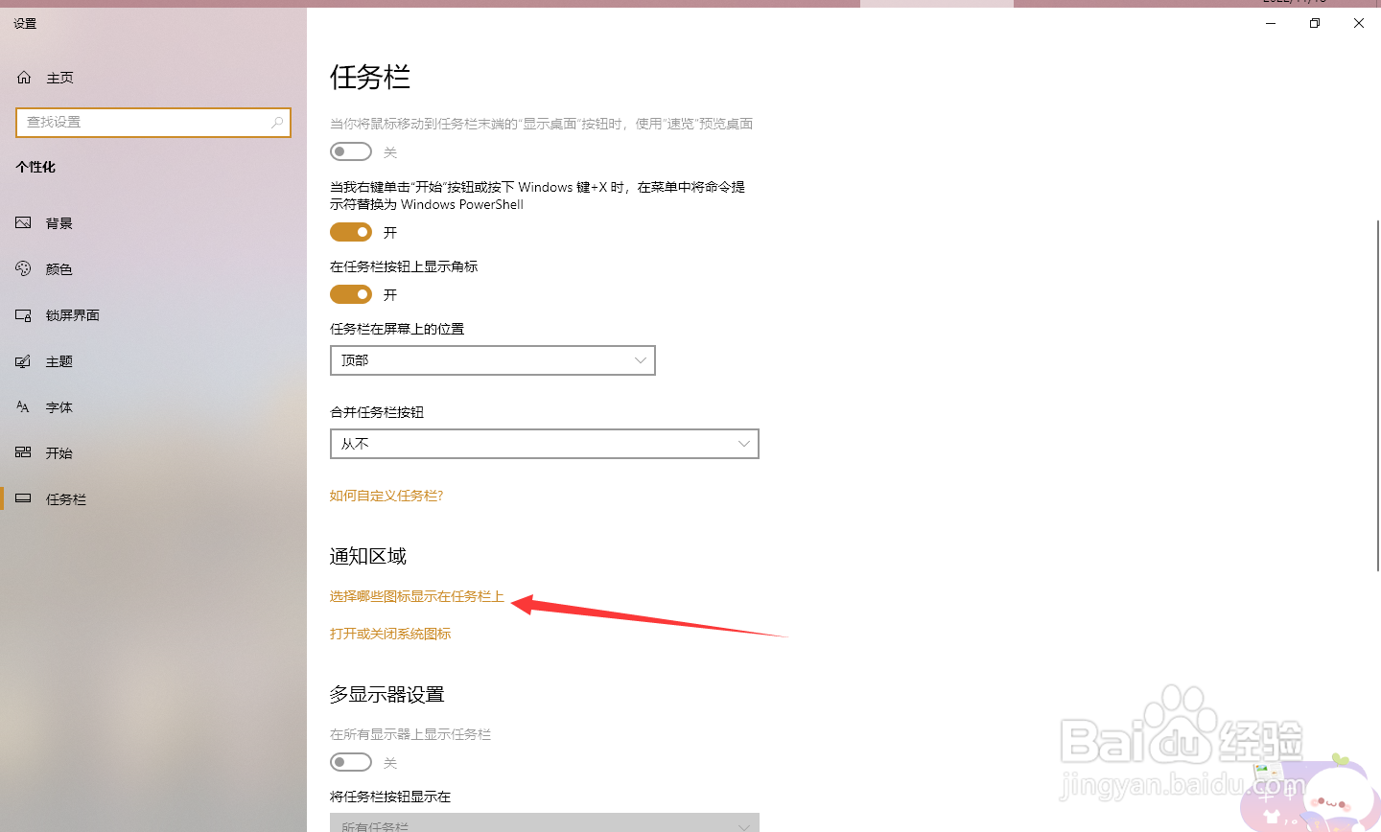Open the 合并任务栏按钮 dropdown showing 从不
This screenshot has width=1381, height=832.
pyautogui.click(x=544, y=443)
